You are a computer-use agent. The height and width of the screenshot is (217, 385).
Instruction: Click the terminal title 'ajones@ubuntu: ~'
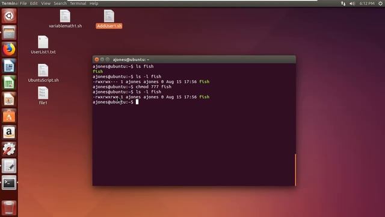(131, 60)
